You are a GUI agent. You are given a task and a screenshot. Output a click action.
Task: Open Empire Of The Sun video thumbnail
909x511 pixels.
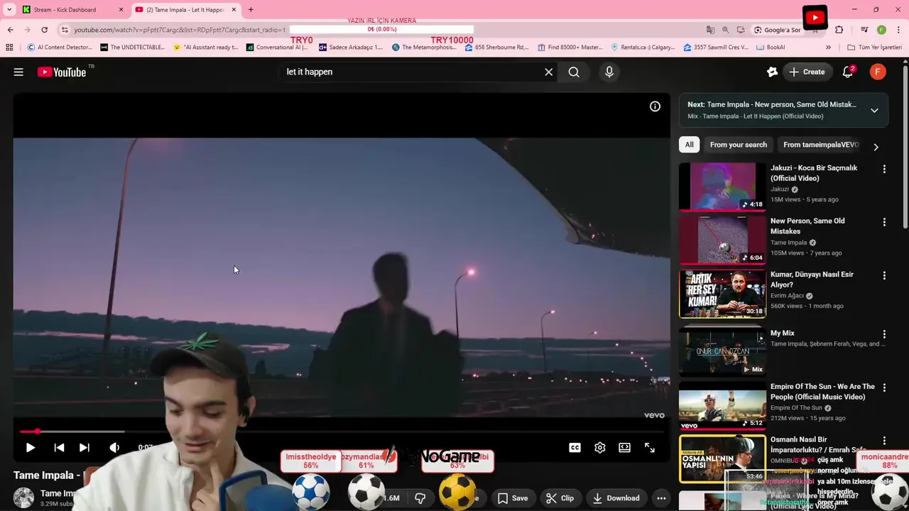[x=722, y=406]
